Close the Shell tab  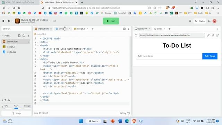click(164, 29)
